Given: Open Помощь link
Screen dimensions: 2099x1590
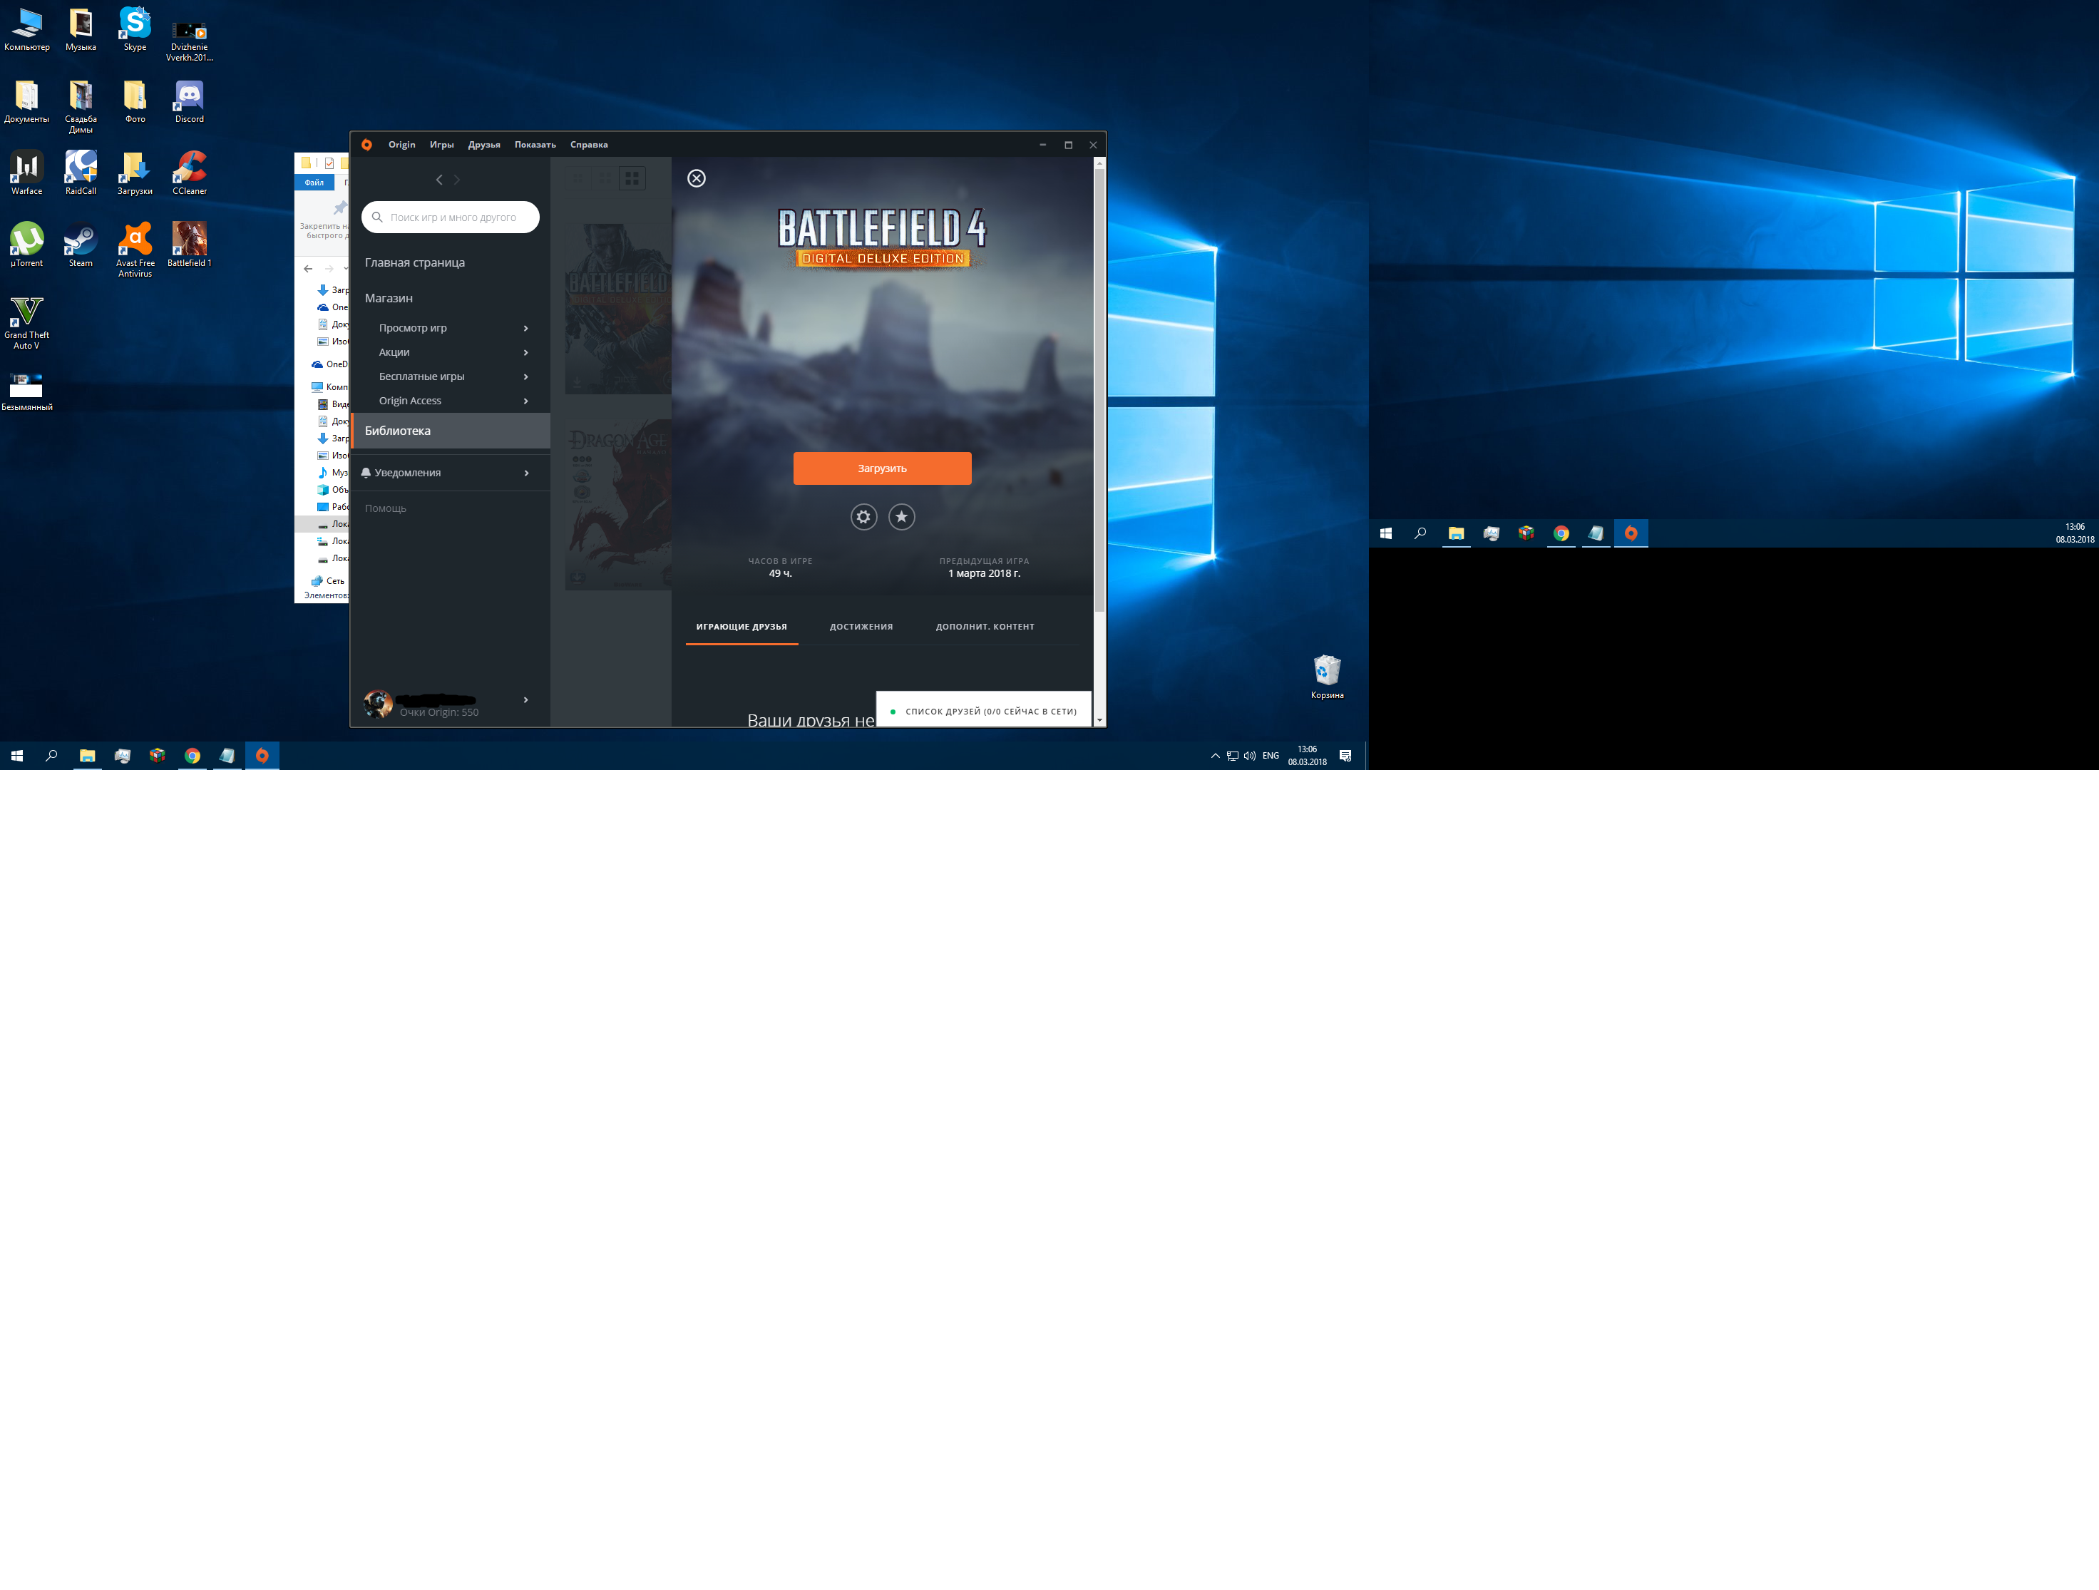Looking at the screenshot, I should coord(385,508).
